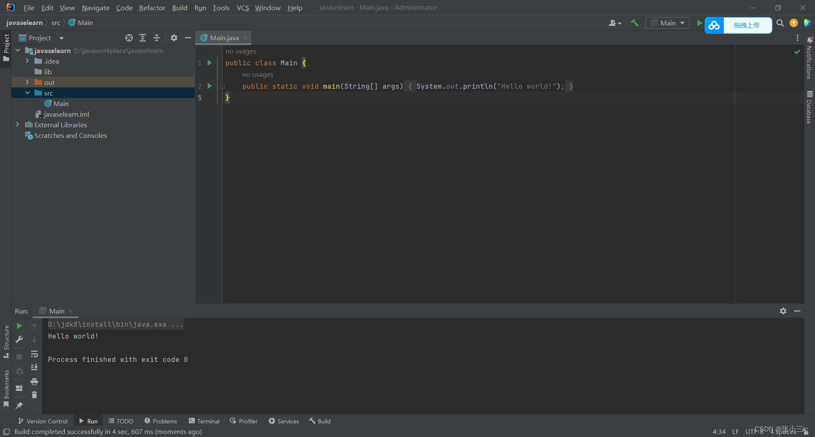Screen dimensions: 815x437
Task: Click Scroll to End in Run console
Action: tap(34, 367)
